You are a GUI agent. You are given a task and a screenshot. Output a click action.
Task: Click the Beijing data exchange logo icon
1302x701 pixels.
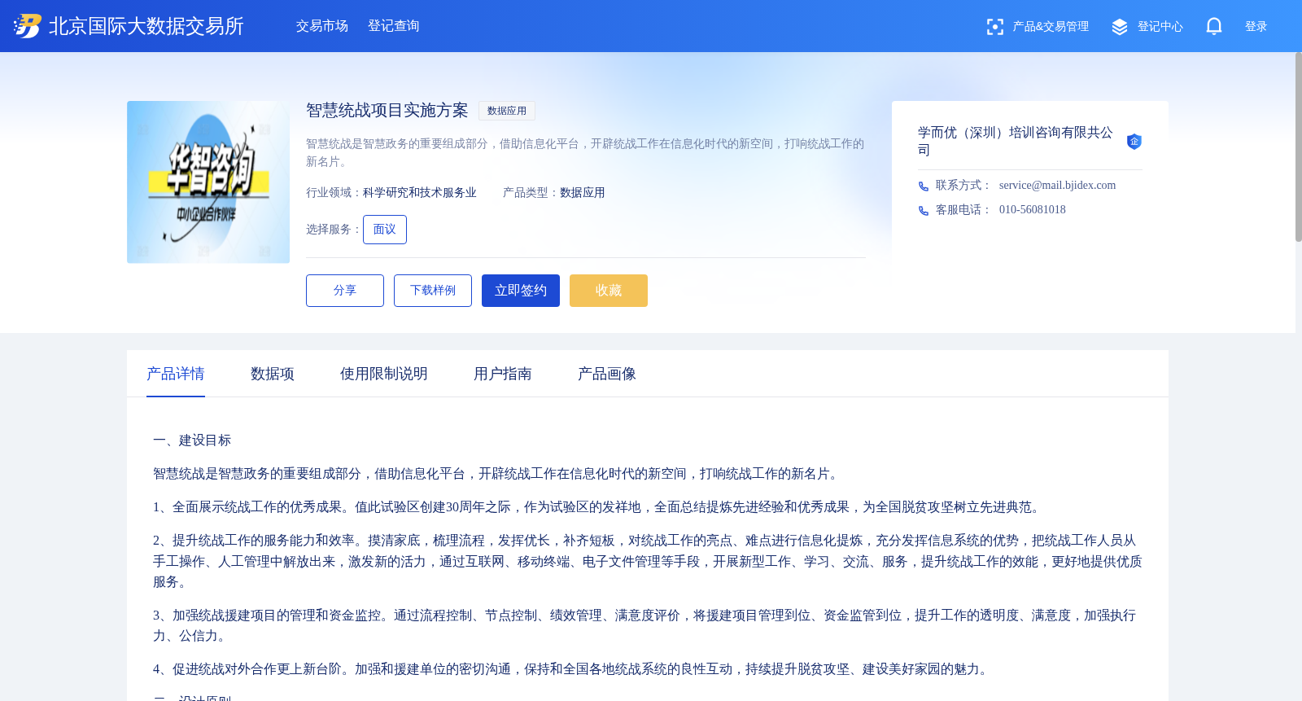[x=27, y=26]
